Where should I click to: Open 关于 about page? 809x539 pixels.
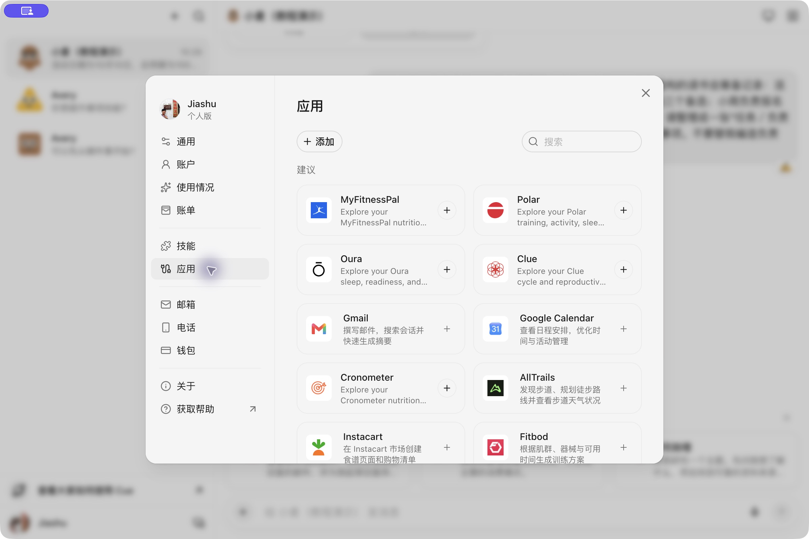click(210, 386)
